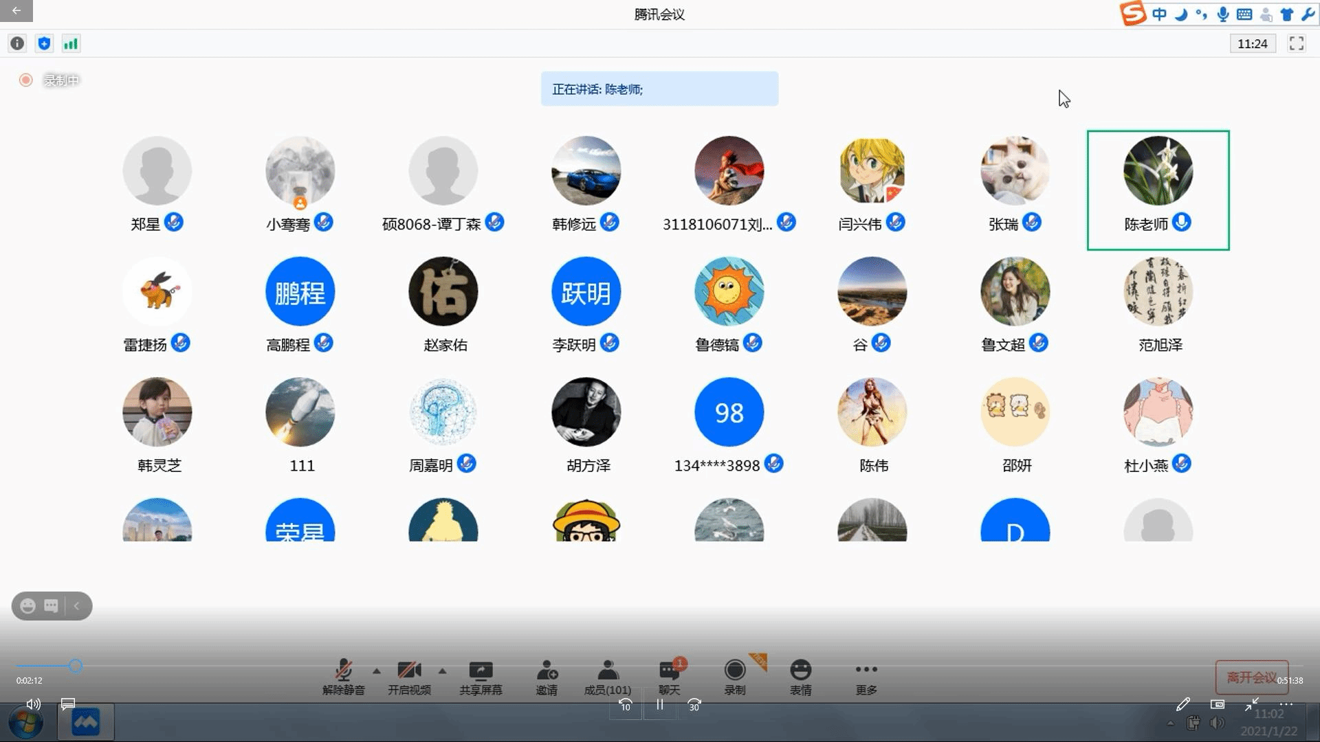Screen dimensions: 1320x742
Task: Expand arrow beside 开启视频 video options
Action: pyautogui.click(x=442, y=671)
